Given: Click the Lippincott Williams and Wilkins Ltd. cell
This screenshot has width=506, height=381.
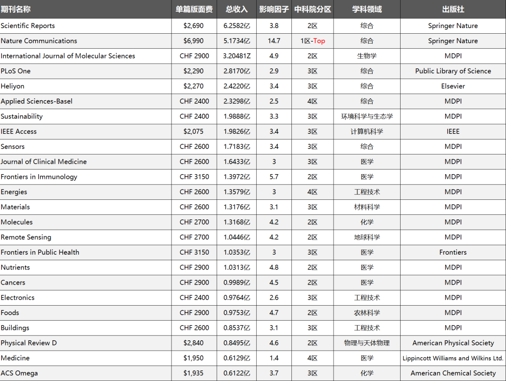Looking at the screenshot, I should click(453, 358).
